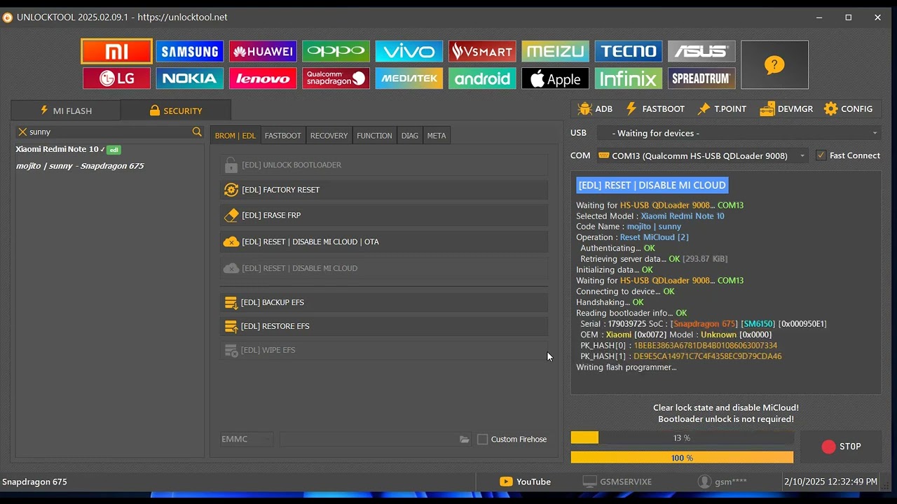The image size is (897, 504).
Task: Select the Meizu brand icon
Action: click(x=556, y=51)
